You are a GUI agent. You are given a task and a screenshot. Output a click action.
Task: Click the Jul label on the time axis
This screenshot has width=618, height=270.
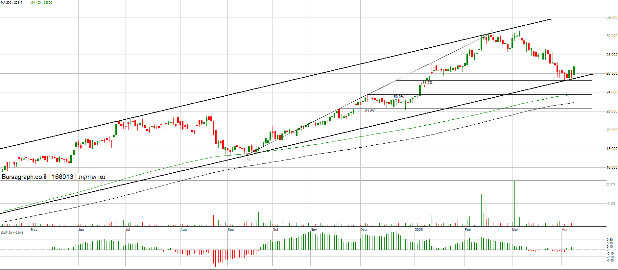pyautogui.click(x=128, y=230)
